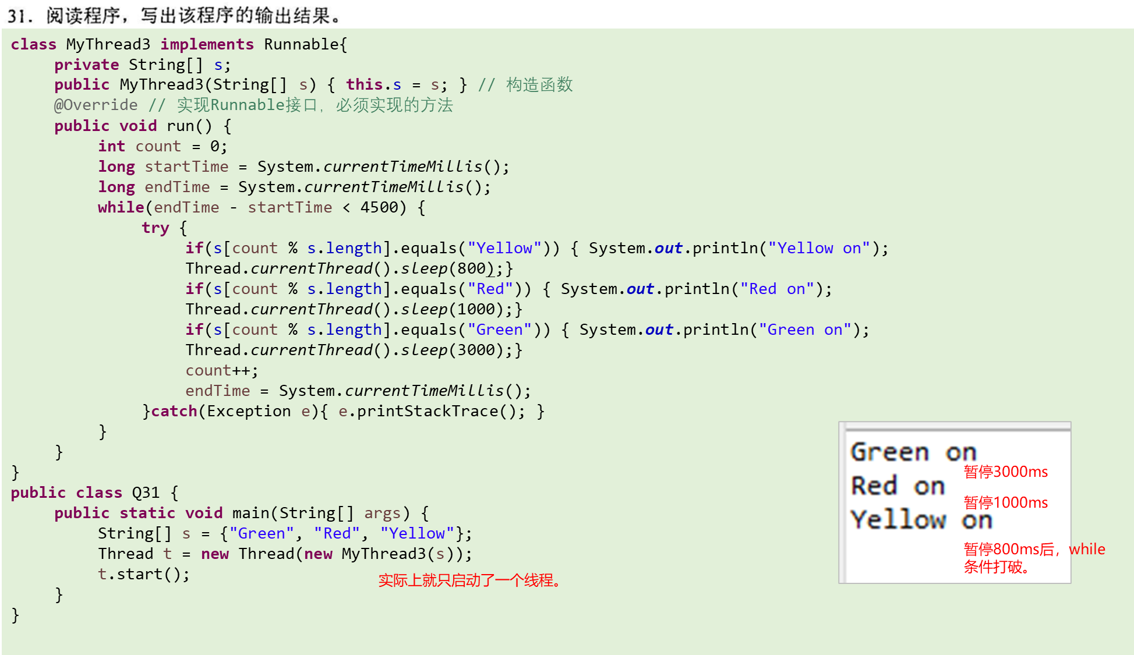The width and height of the screenshot is (1134, 655).
Task: Click the 'while' keyword in the loop condition
Action: pos(121,207)
